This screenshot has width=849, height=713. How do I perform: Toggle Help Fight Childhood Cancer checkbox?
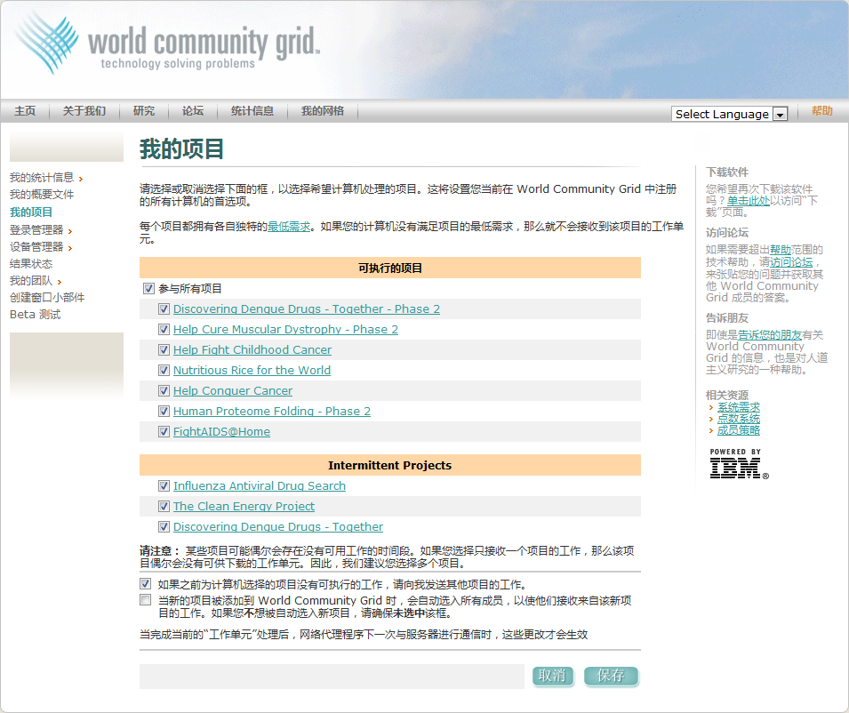(164, 350)
